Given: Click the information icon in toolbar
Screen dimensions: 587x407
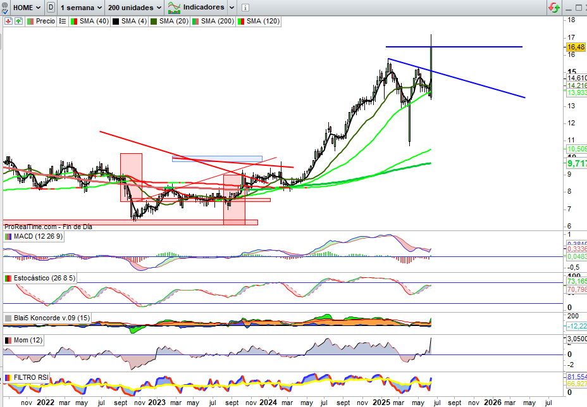Looking at the screenshot, I should [245, 8].
